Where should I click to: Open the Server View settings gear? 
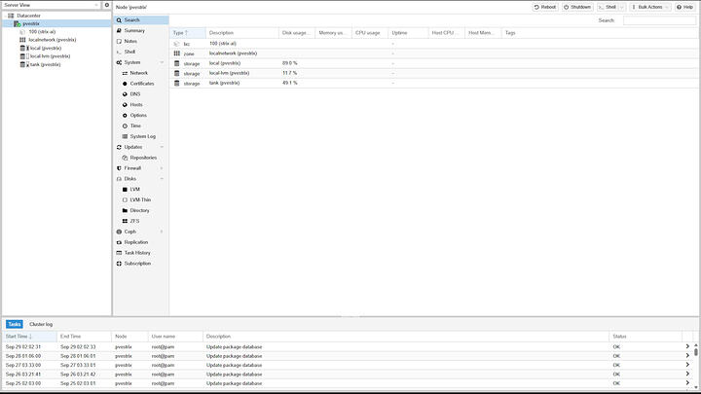pyautogui.click(x=107, y=5)
